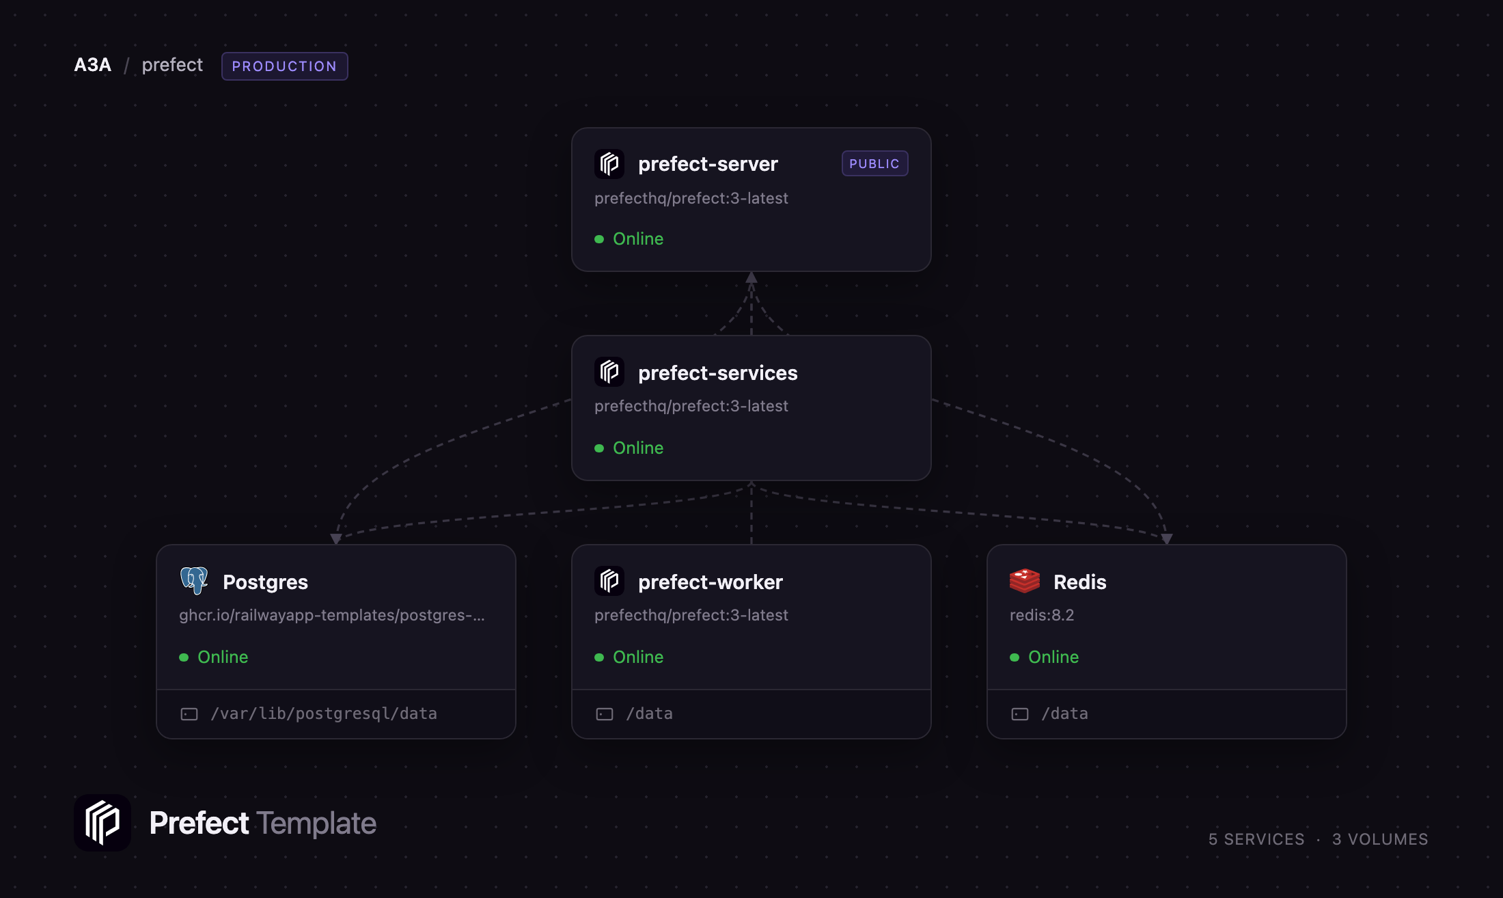The width and height of the screenshot is (1503, 898).
Task: Click the Redis red stack icon
Action: coord(1025,581)
